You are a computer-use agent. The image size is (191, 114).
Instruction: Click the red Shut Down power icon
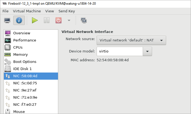pos(59,20)
